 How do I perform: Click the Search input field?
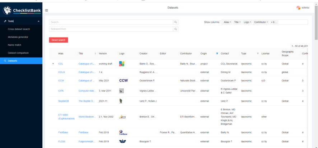click(111, 22)
